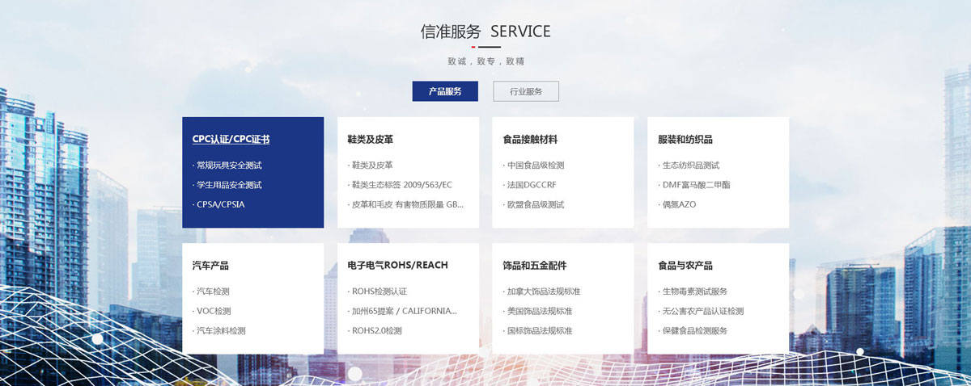
Task: Open 学生用品安全测试 link
Action: click(229, 185)
